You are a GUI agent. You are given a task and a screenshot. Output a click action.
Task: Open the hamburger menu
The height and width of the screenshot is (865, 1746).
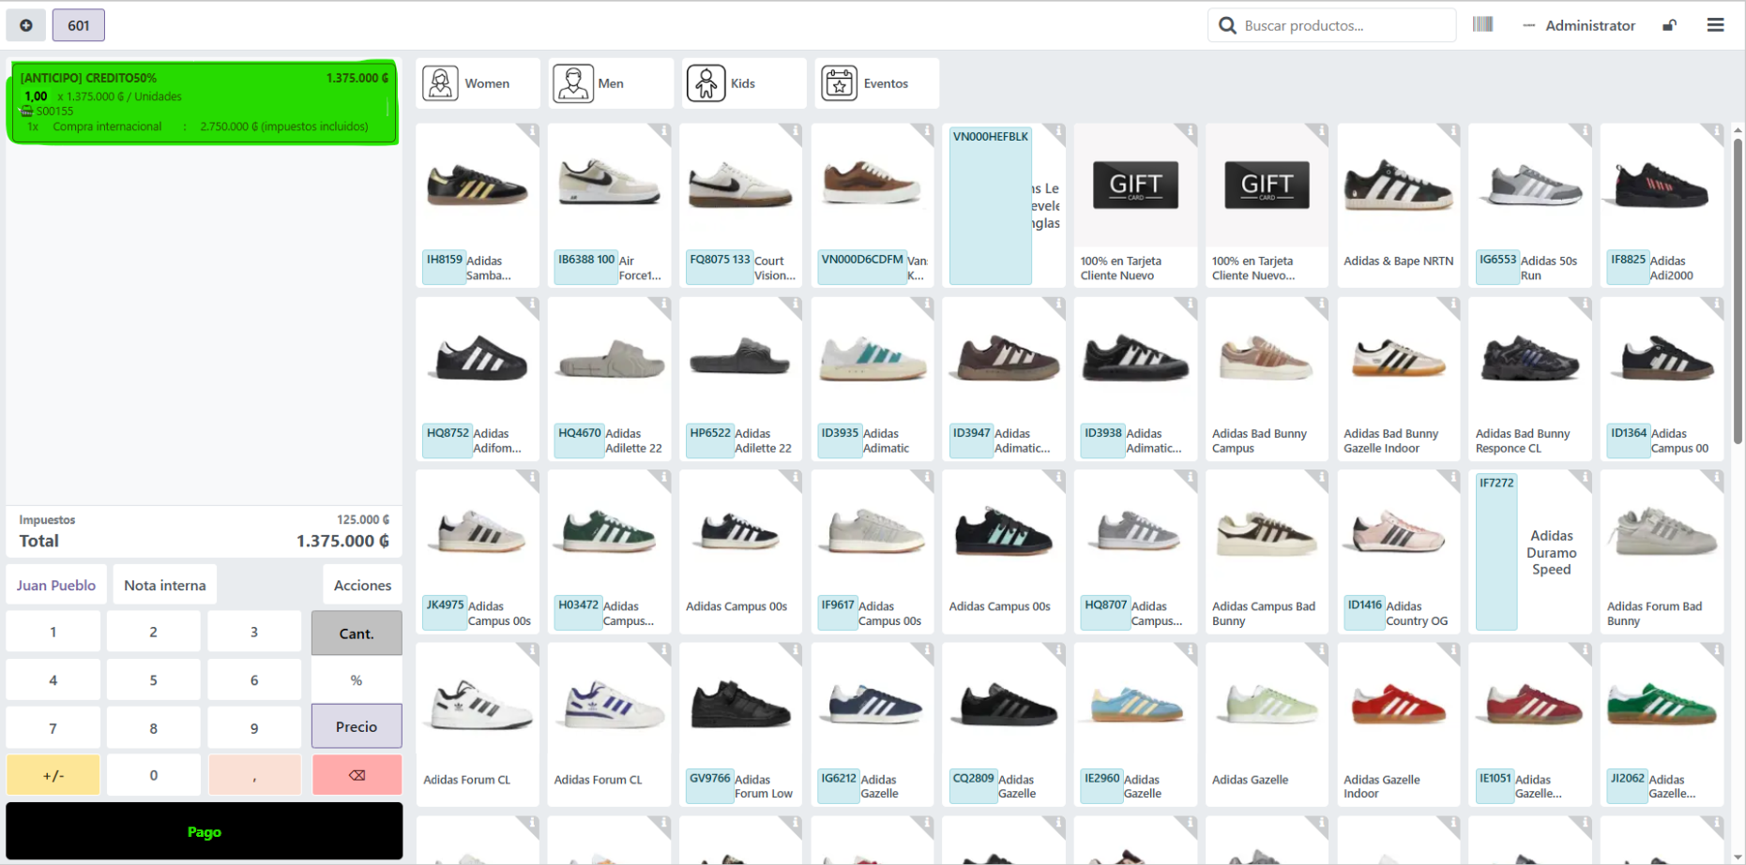[x=1715, y=25]
